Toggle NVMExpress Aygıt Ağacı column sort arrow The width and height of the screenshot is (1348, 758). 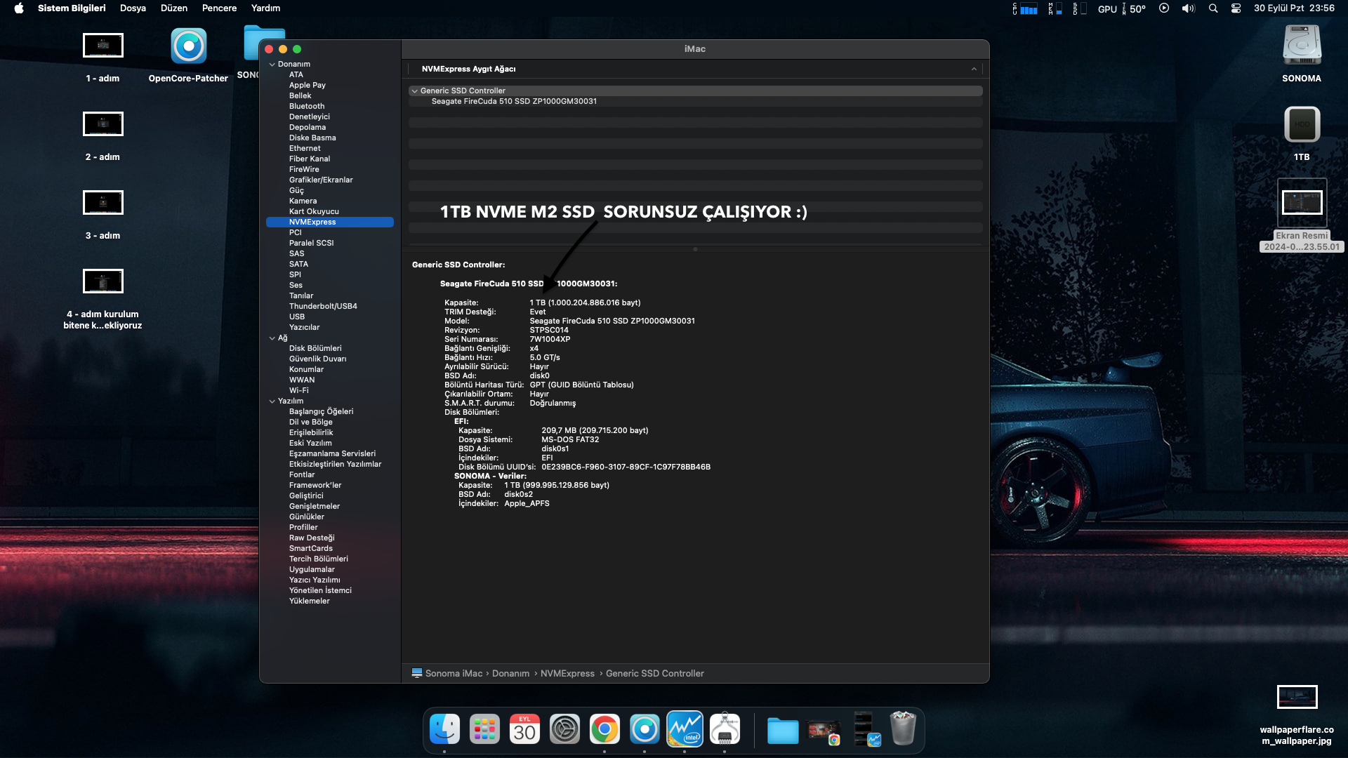974,69
